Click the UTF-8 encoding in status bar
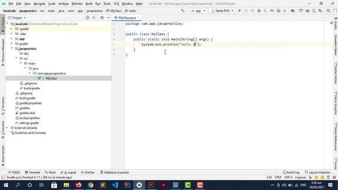The height and width of the screenshot is (190, 338). tap(288, 177)
